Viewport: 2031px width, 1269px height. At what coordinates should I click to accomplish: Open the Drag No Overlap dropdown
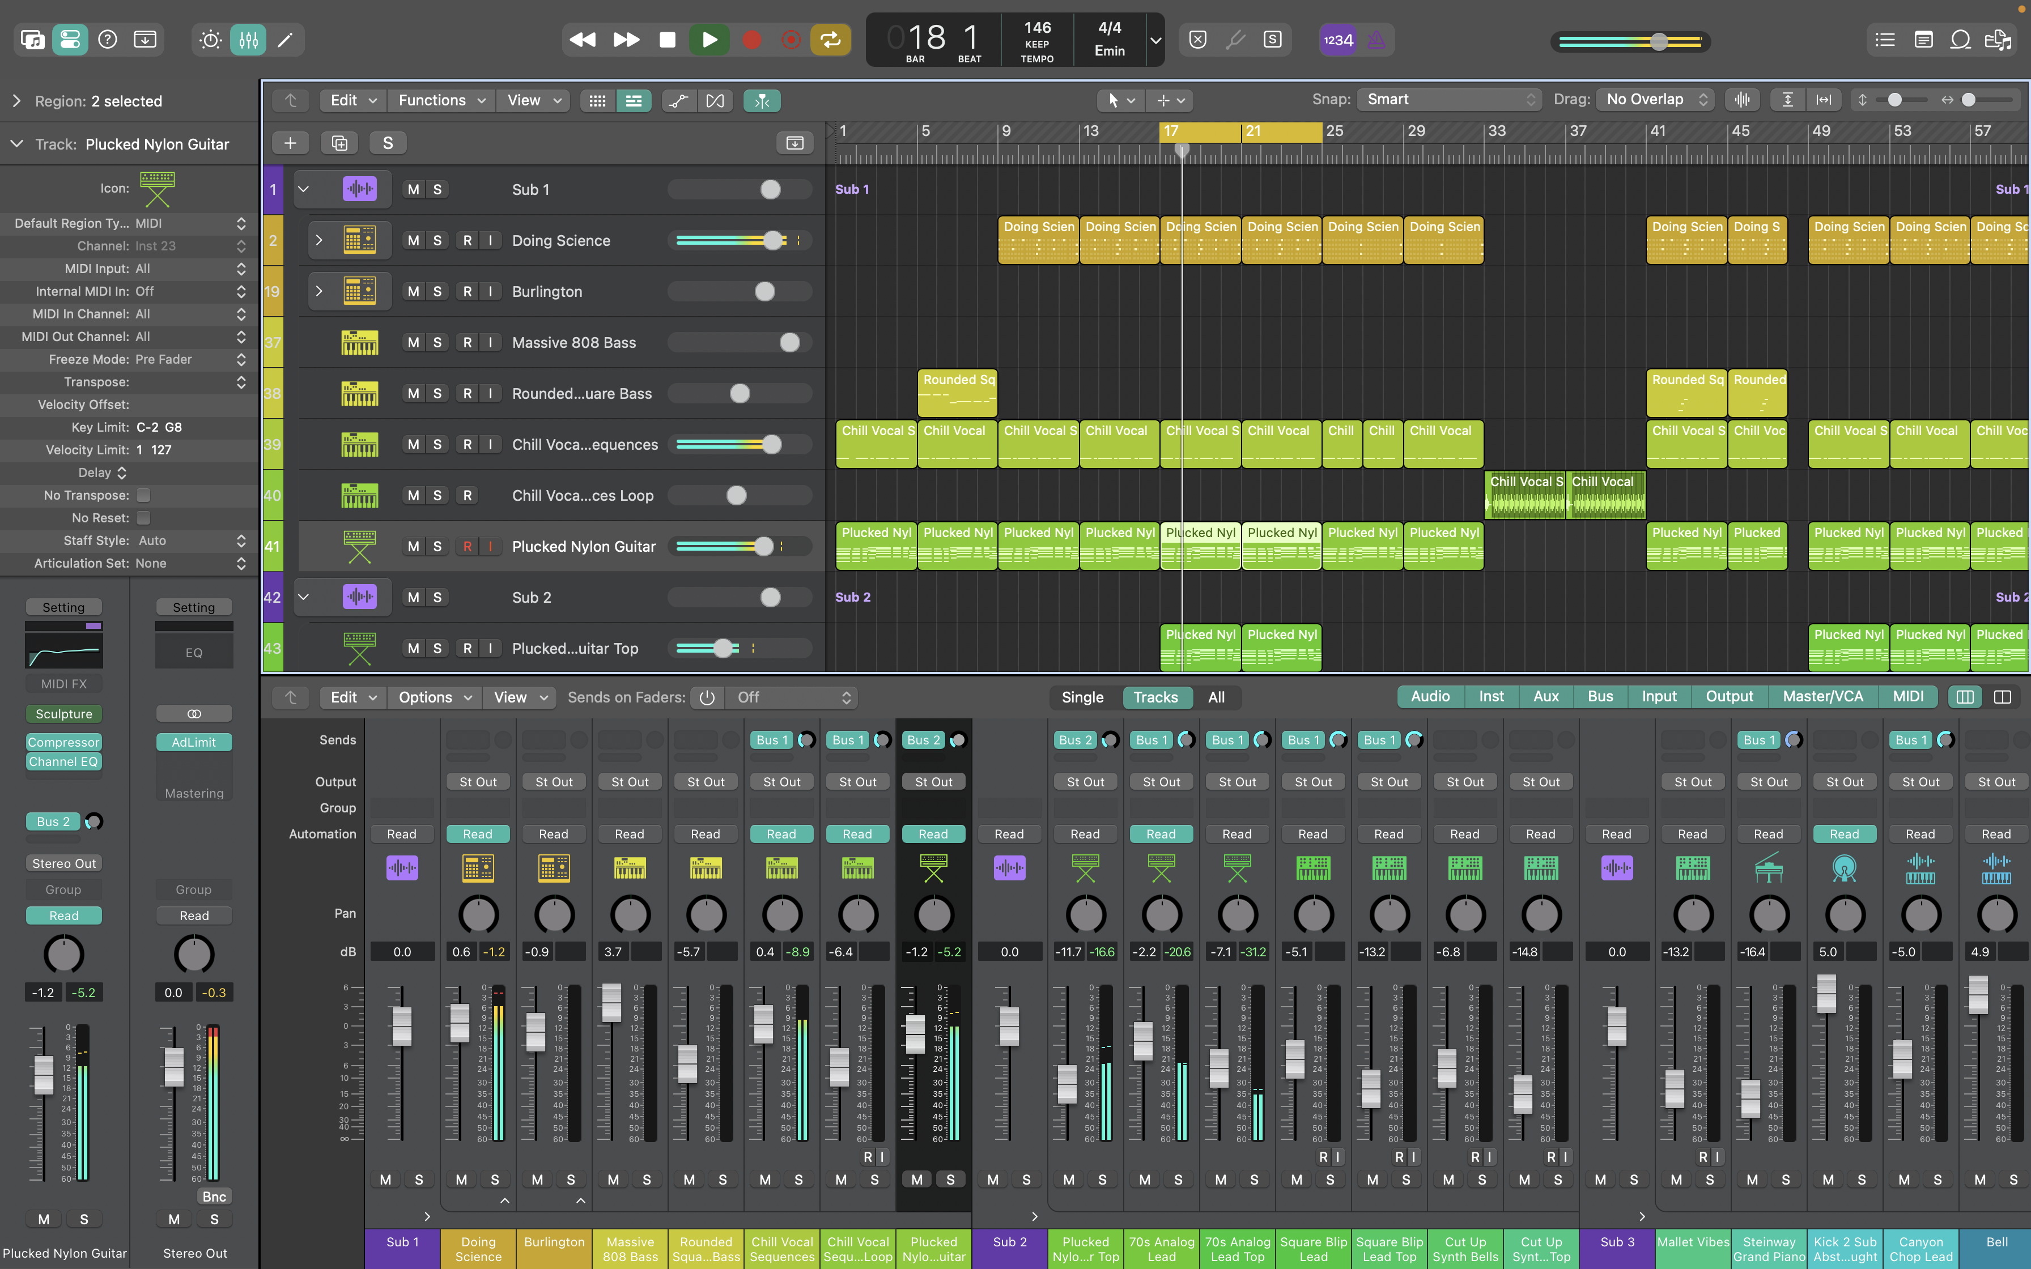1655,100
